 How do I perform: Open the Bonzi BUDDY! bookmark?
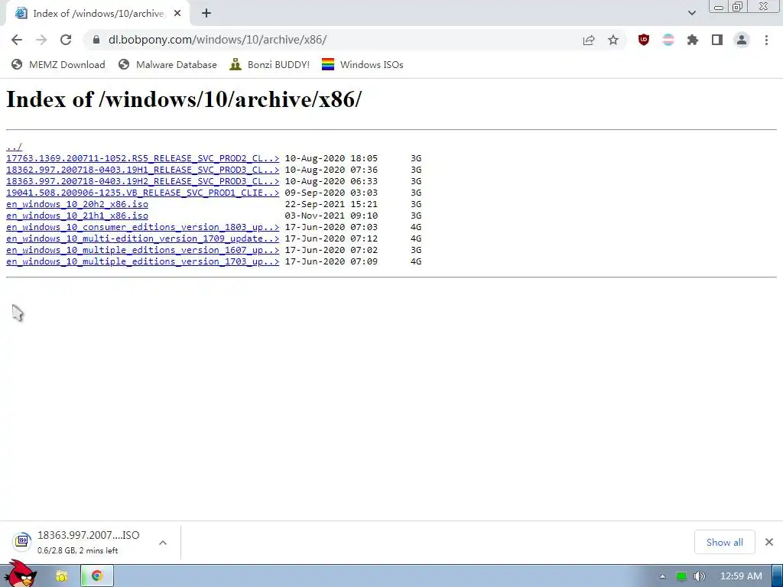coord(270,64)
